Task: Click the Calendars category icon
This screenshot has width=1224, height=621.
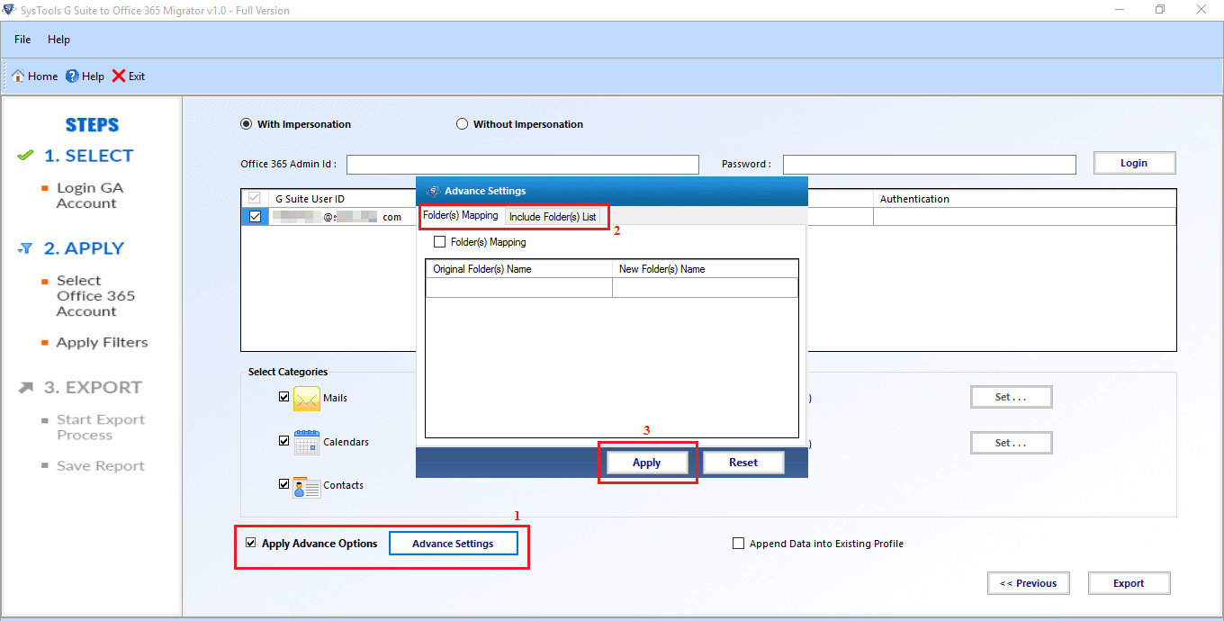Action: point(307,442)
